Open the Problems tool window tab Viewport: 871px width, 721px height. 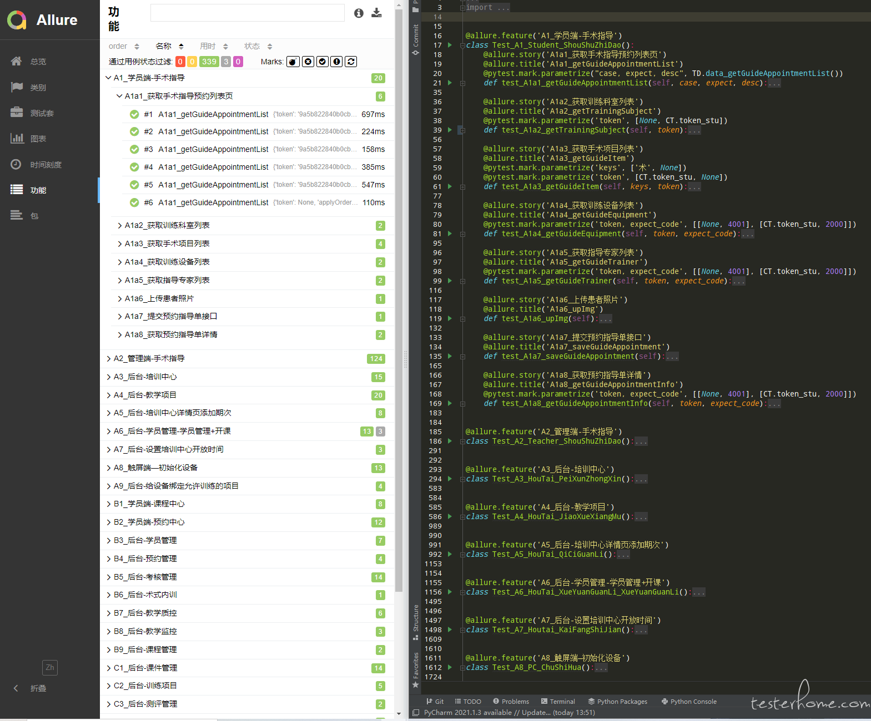(x=511, y=702)
